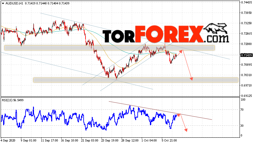Select RSI scale label 0
254x144 pixels.
pos(241,136)
